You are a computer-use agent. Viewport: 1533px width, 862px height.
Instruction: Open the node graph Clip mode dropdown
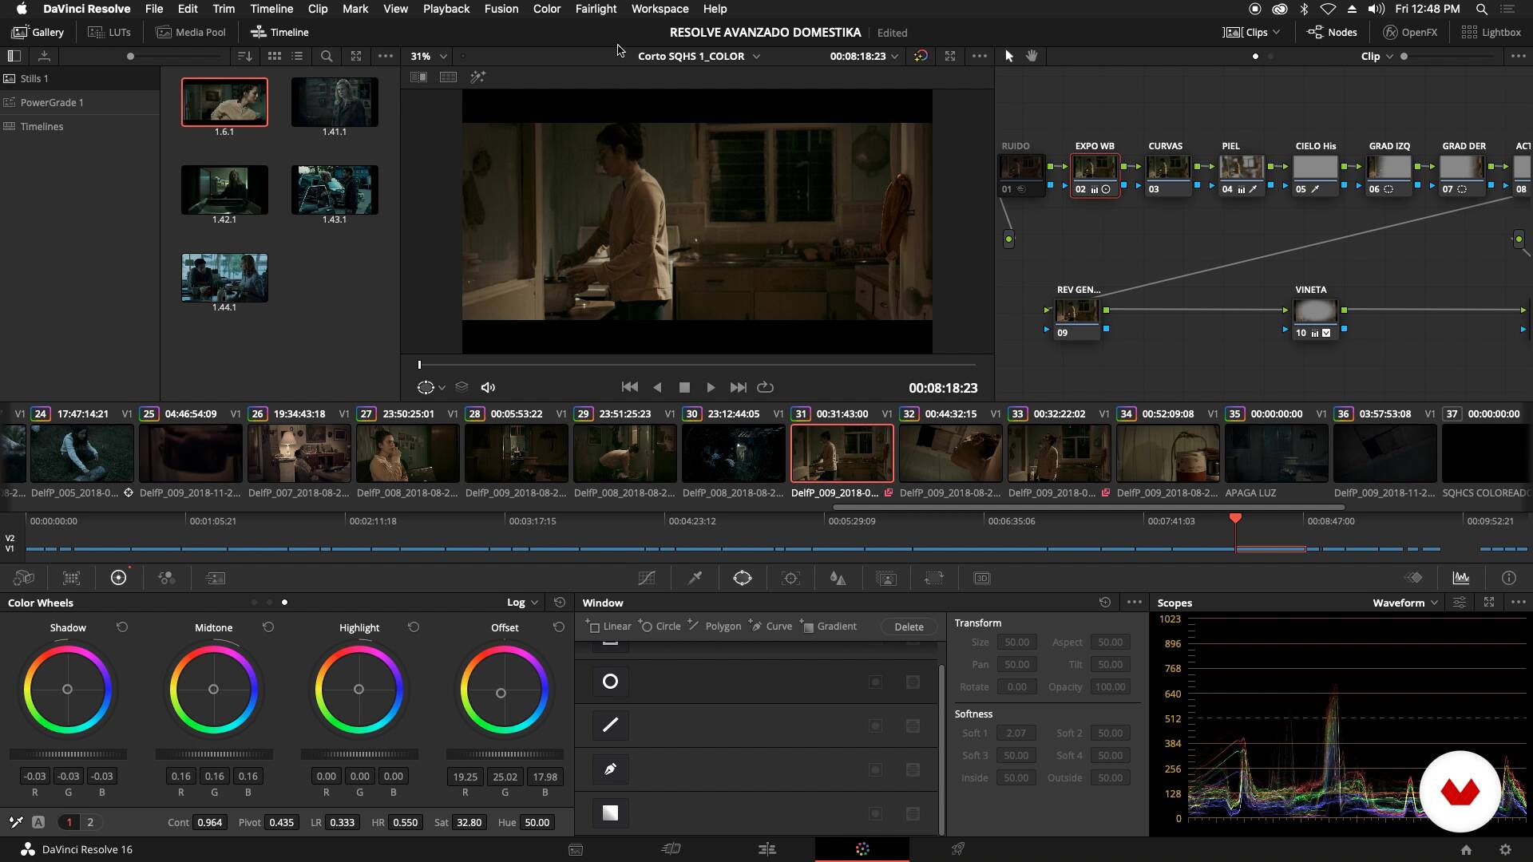coord(1377,56)
